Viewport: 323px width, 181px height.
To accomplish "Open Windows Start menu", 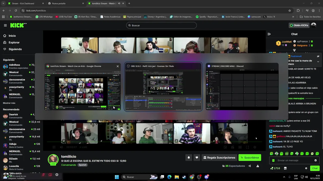I will (x=117, y=177).
